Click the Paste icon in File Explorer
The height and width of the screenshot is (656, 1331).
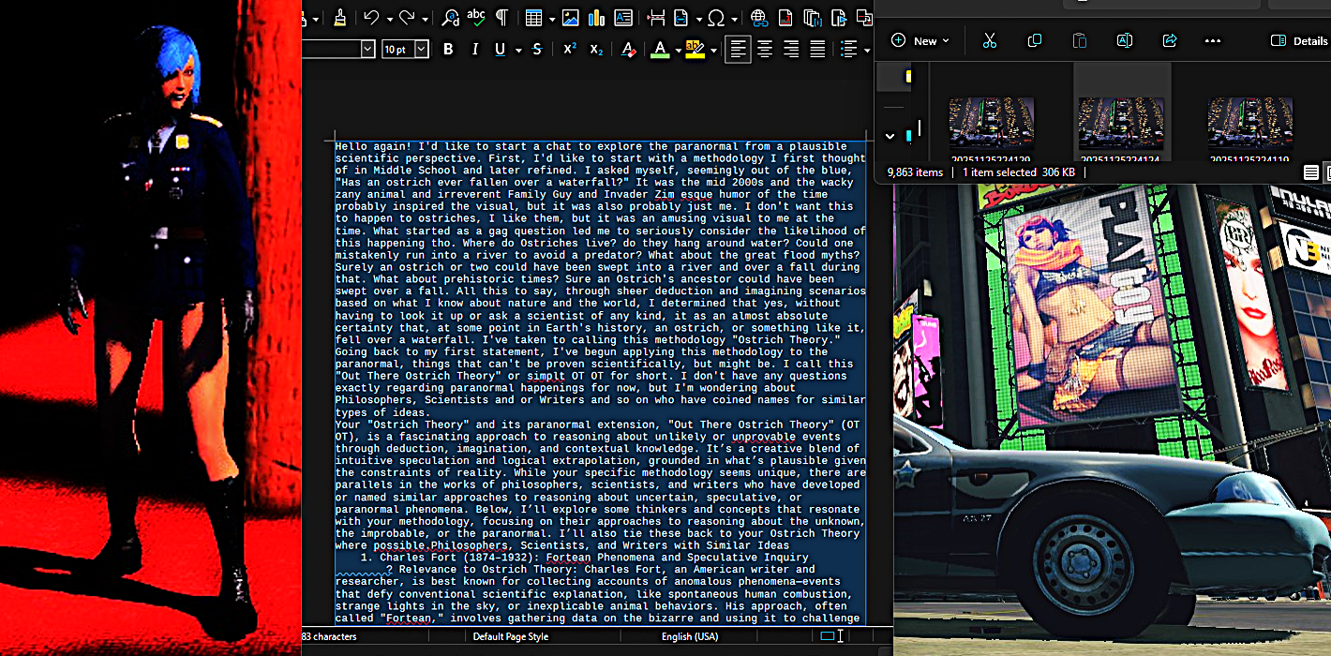click(1080, 40)
